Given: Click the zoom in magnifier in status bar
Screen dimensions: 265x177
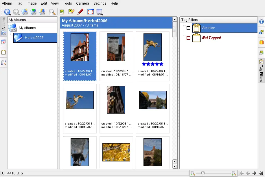Looking at the screenshot, I should (x=234, y=173).
